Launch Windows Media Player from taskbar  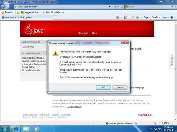[x=36, y=129]
